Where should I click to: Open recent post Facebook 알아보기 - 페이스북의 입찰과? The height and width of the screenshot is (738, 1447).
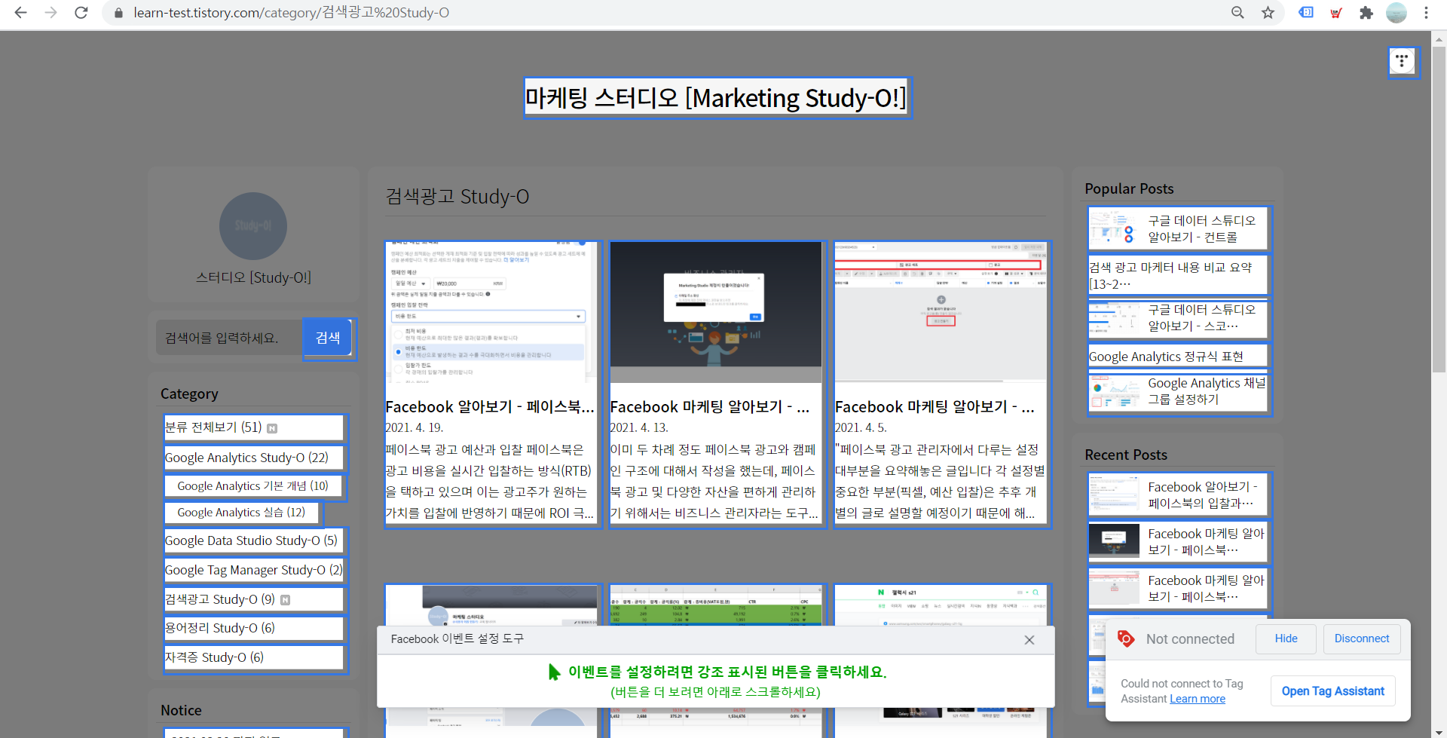pyautogui.click(x=1203, y=495)
